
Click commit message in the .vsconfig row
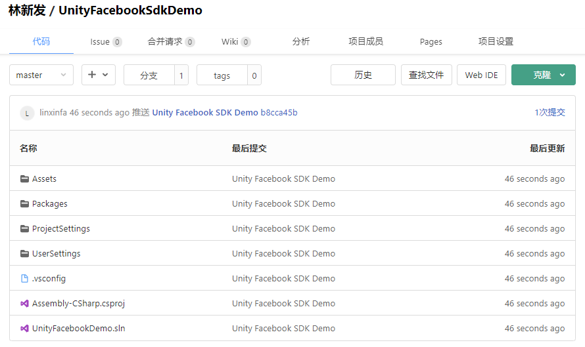click(283, 279)
